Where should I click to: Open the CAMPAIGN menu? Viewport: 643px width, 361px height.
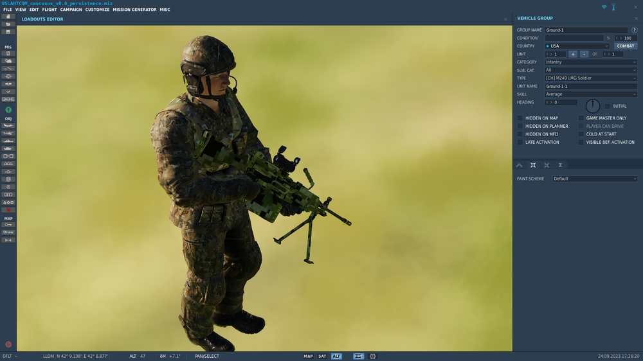point(71,10)
